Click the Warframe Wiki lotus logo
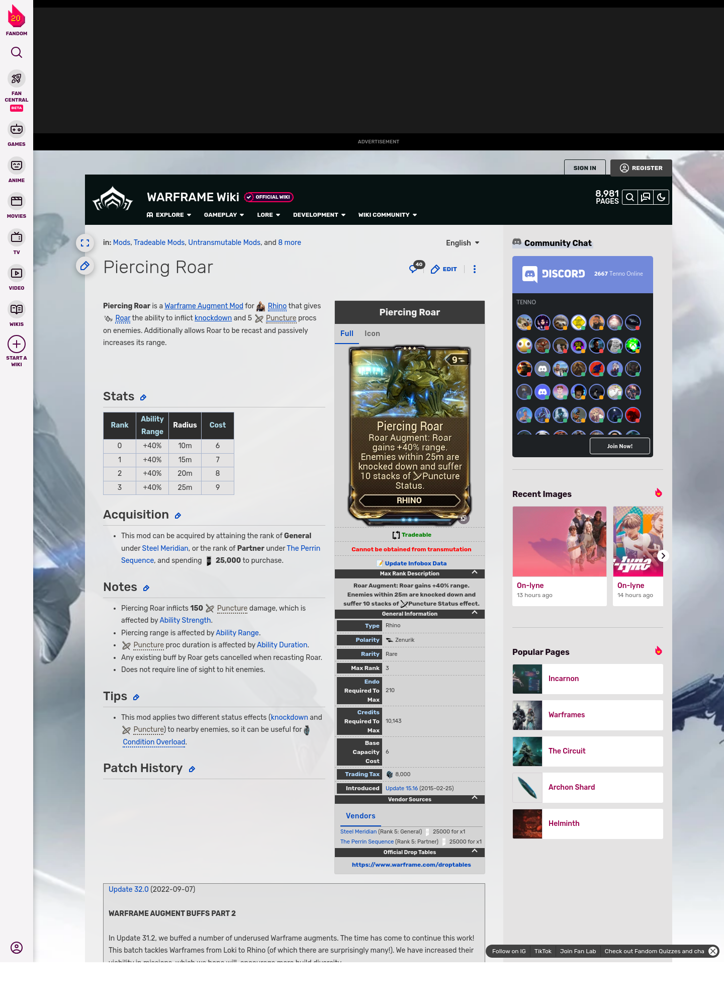Viewport: 724px width, 1006px height. tap(113, 198)
